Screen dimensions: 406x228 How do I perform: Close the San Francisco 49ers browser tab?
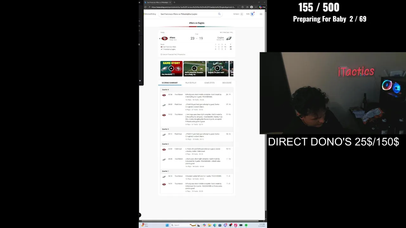click(170, 2)
